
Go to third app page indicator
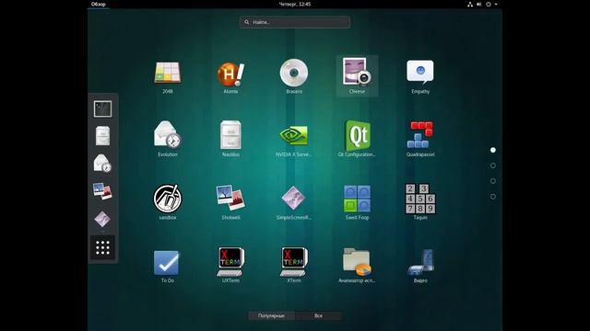point(493,181)
